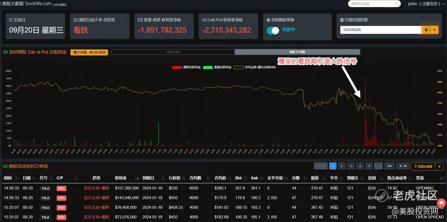Sort by the 范围 column arrows
Screen dimensions: 447x222
click(x=382, y=178)
